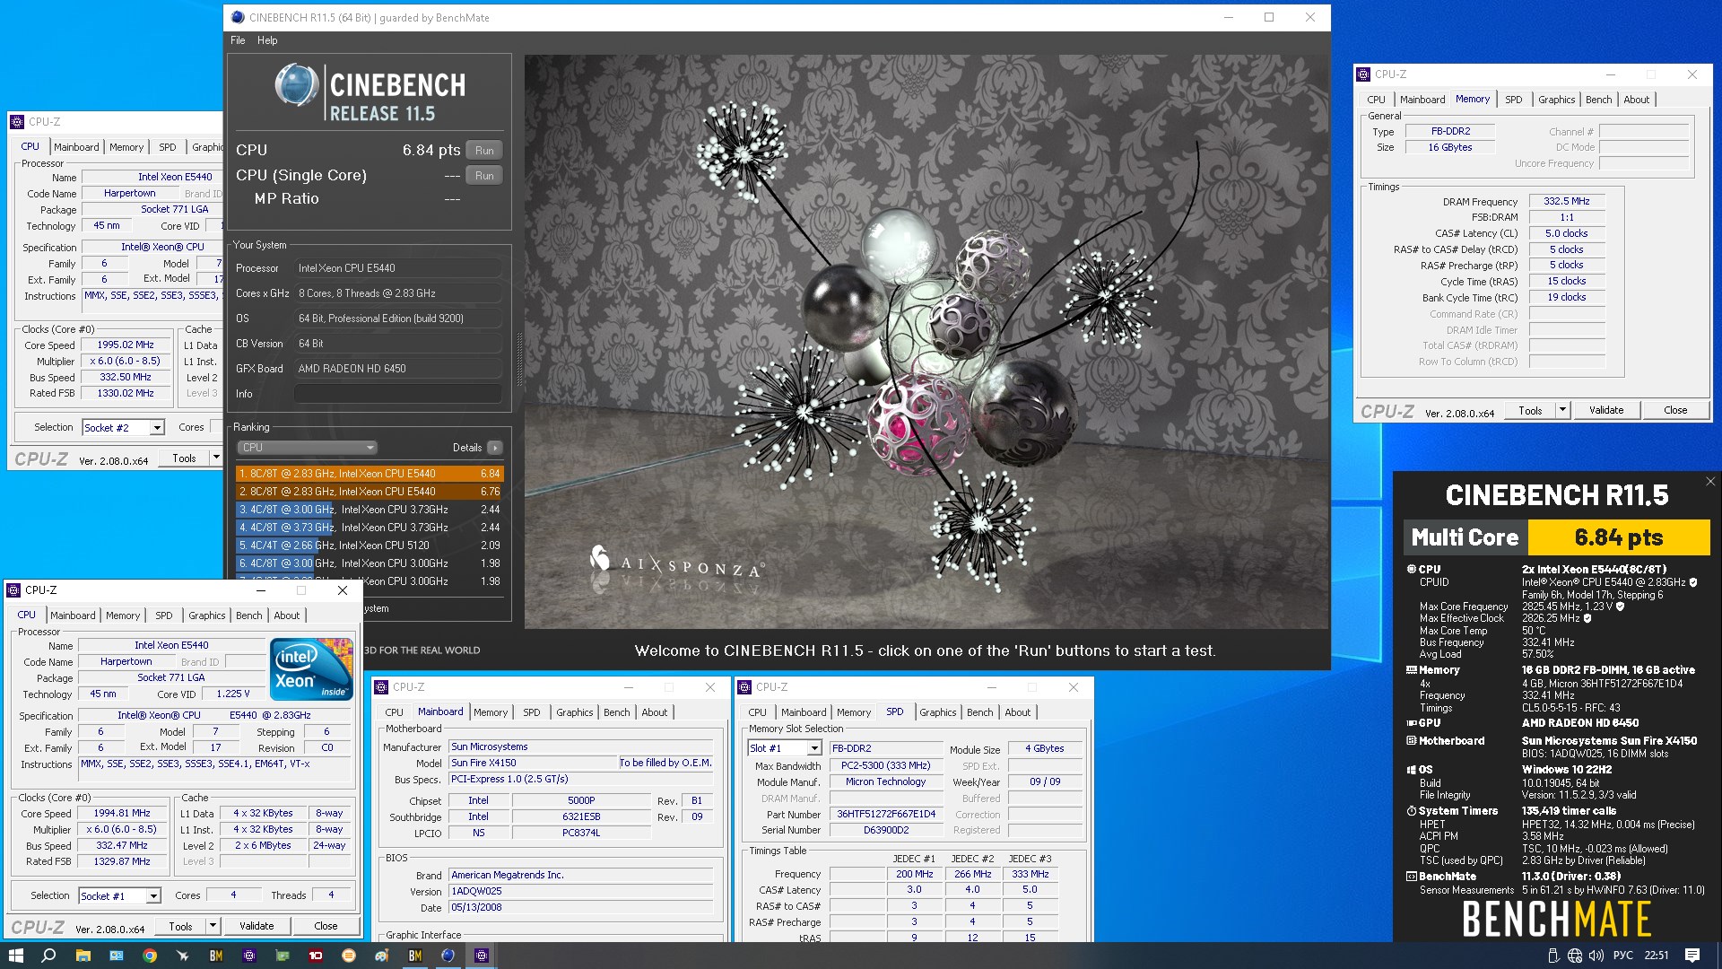Run the Cinebench CPU multi-core test
1722x969 pixels.
[x=484, y=151]
